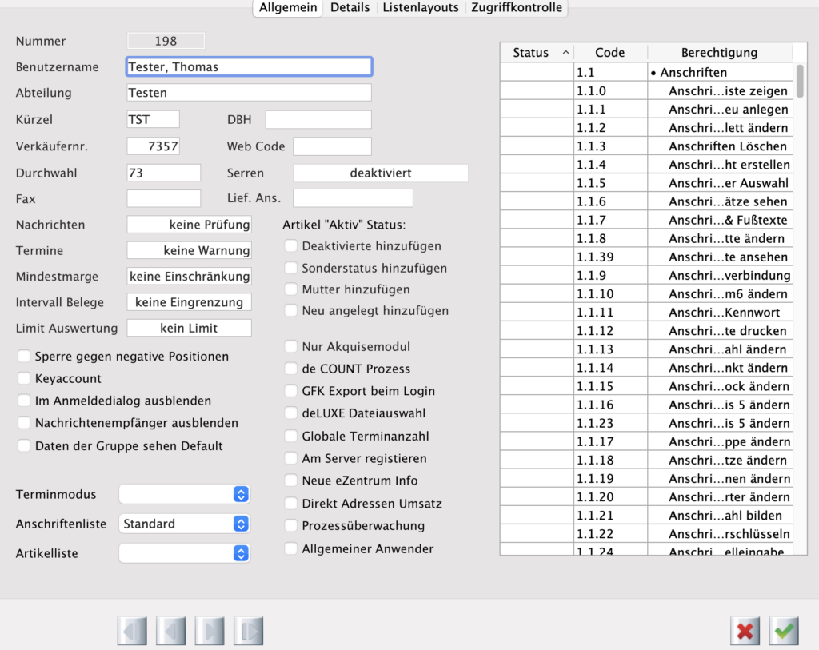Check Deaktivierte hinzufügen option

[291, 246]
